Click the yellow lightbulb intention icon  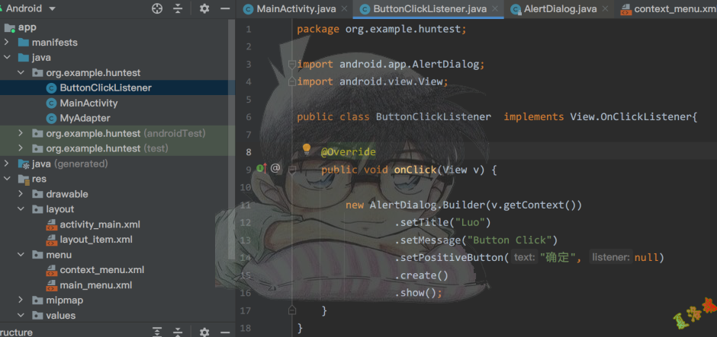coord(307,149)
